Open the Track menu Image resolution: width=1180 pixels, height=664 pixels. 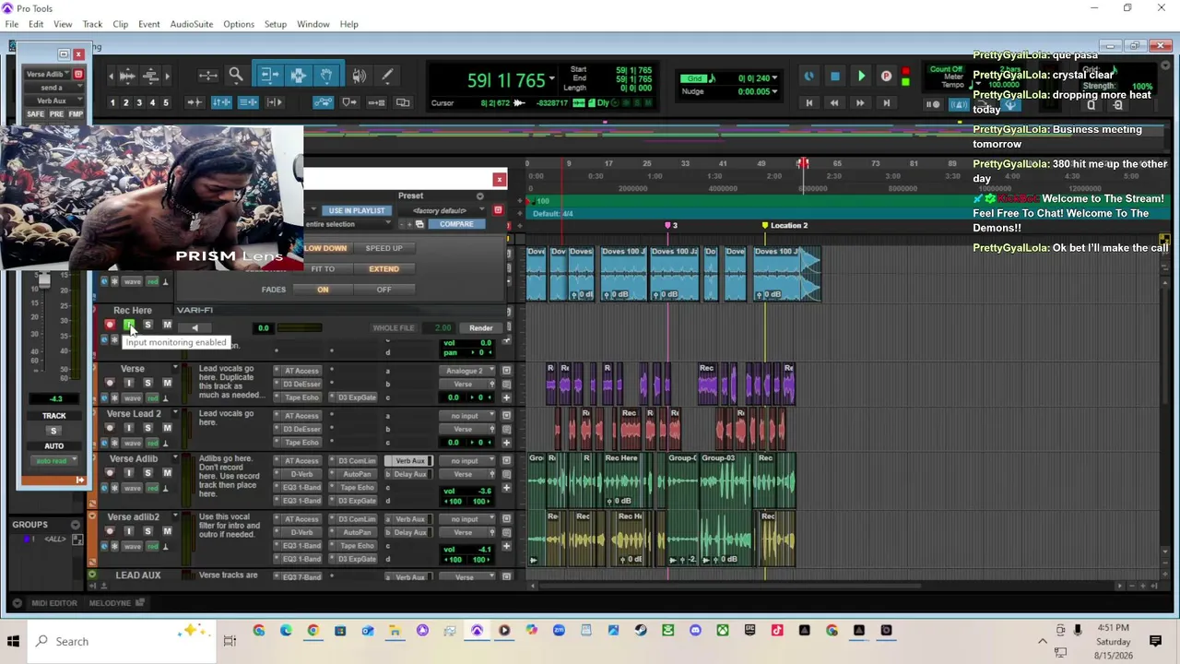pos(92,24)
